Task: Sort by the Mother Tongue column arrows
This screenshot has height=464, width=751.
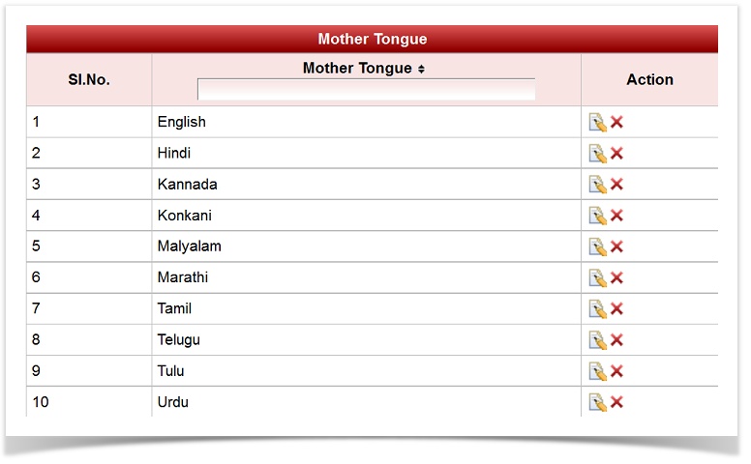Action: [421, 69]
